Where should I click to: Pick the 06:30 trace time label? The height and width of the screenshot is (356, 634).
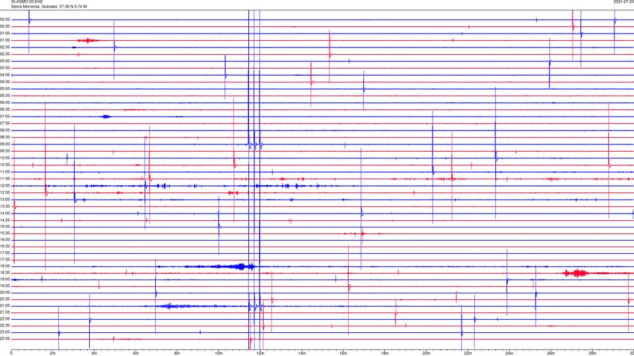point(5,109)
